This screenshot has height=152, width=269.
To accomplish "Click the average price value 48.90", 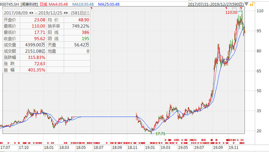I will coord(84,20).
